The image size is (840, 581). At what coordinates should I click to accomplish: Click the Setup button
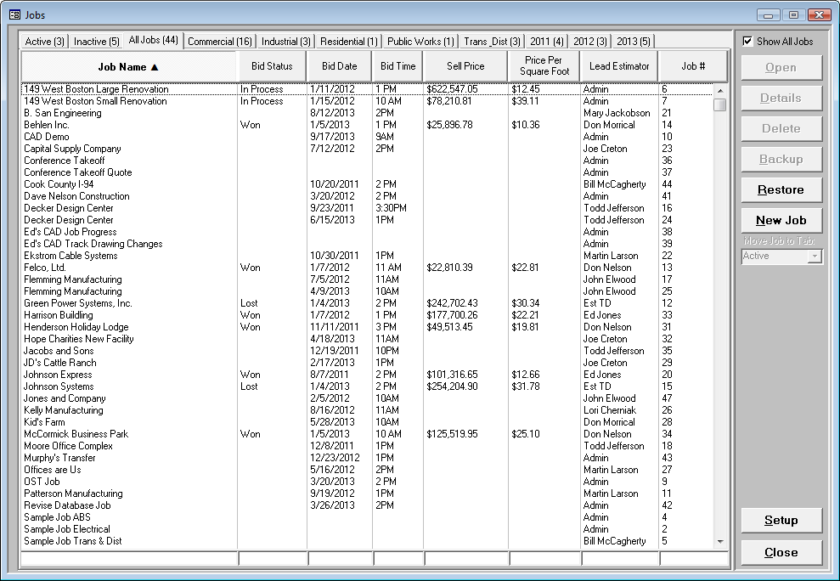(x=781, y=520)
